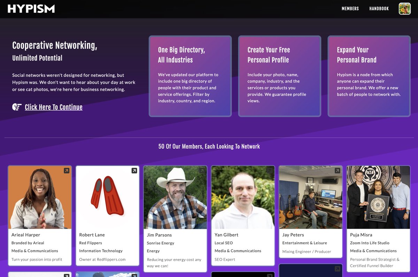Select the Create Your Free Personal Profile card
The image size is (418, 277).
coord(280,76)
